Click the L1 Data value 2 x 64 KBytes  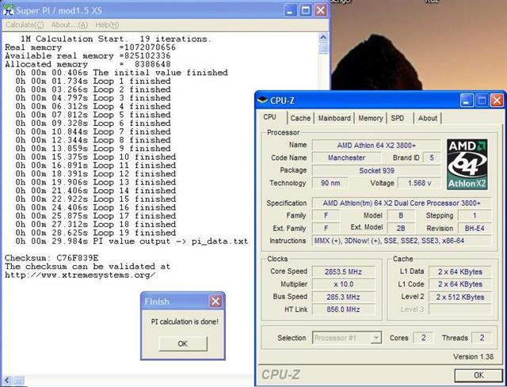click(459, 271)
